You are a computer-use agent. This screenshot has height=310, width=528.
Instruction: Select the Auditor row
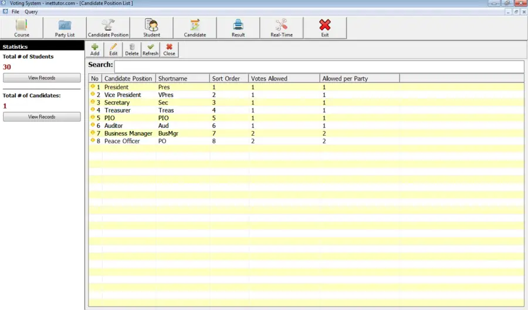point(306,126)
